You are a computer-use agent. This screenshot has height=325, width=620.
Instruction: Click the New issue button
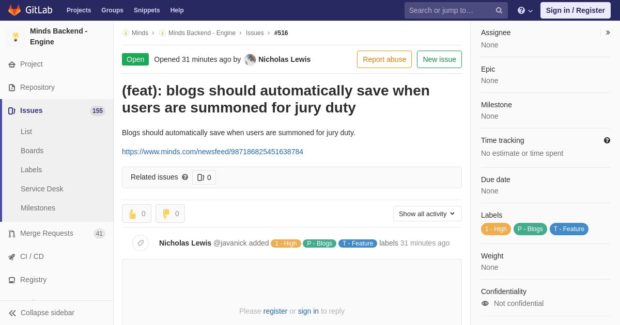(x=439, y=59)
